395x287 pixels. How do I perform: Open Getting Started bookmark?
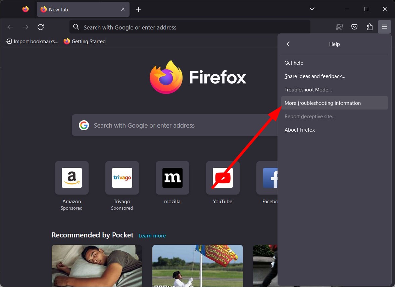85,41
